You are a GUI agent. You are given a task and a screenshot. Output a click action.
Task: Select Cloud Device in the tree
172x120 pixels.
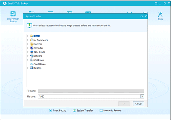tap(40, 64)
